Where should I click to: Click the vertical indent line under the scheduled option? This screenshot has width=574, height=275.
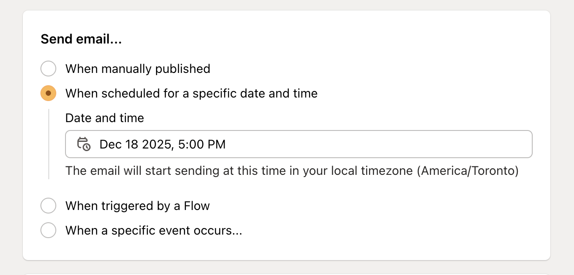48,145
